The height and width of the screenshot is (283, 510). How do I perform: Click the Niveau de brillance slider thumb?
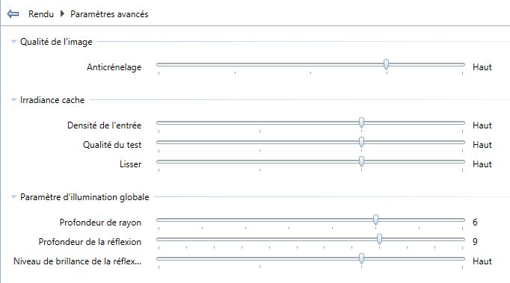click(x=361, y=258)
